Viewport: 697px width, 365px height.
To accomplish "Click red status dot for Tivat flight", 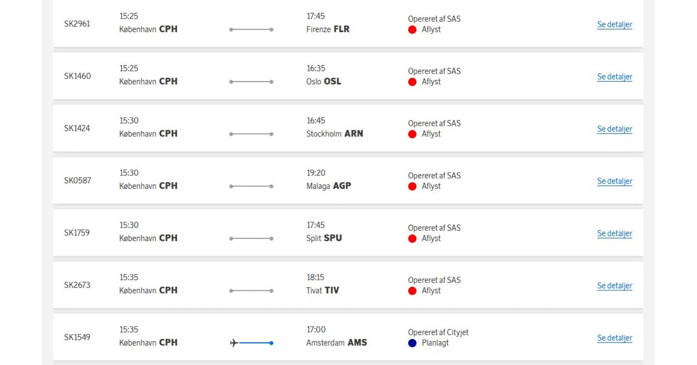I will (x=412, y=291).
